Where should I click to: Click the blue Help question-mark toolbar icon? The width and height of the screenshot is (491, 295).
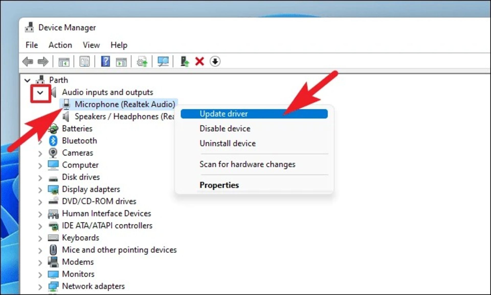105,62
